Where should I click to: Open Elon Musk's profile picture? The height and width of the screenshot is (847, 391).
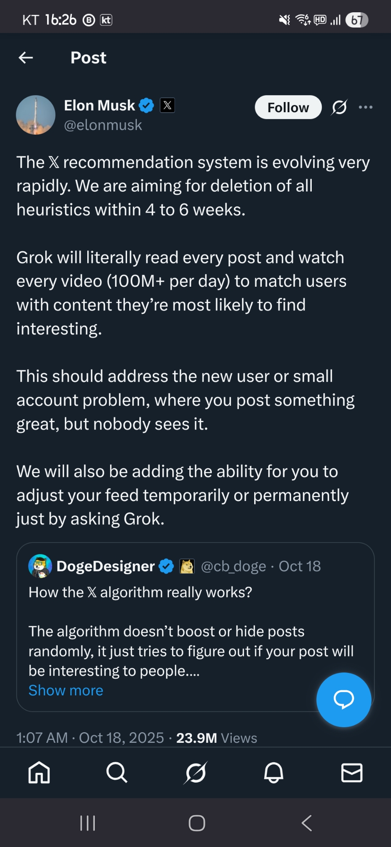pyautogui.click(x=36, y=115)
